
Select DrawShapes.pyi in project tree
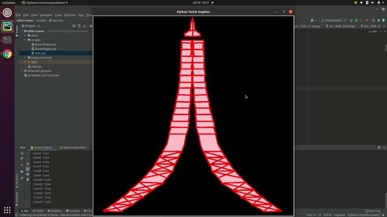[44, 49]
